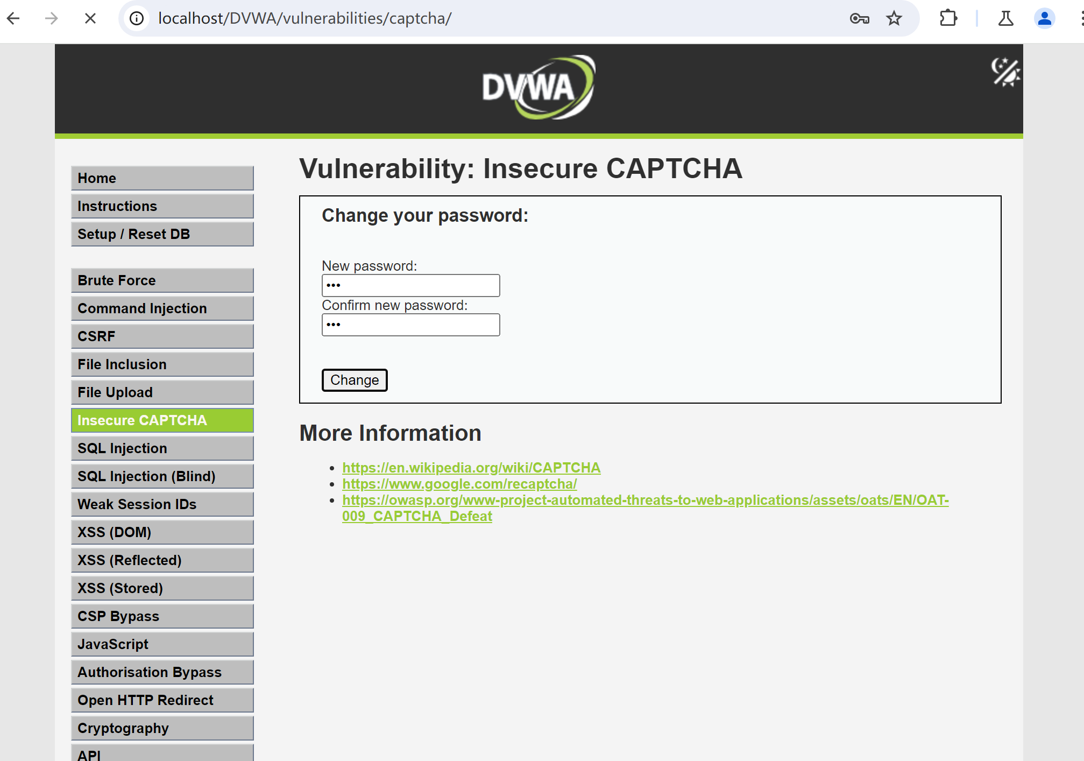
Task: Open the SQL Injection menu item
Action: click(162, 448)
